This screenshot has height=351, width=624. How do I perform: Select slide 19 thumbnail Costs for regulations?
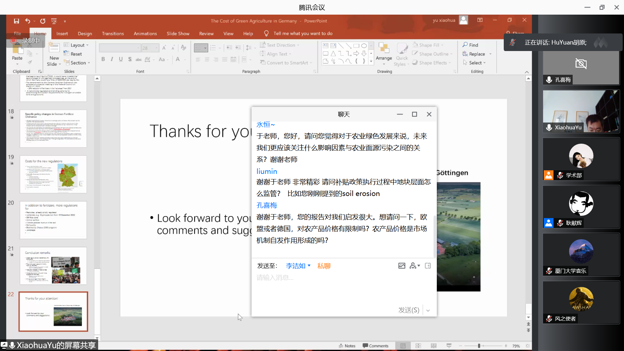click(53, 175)
